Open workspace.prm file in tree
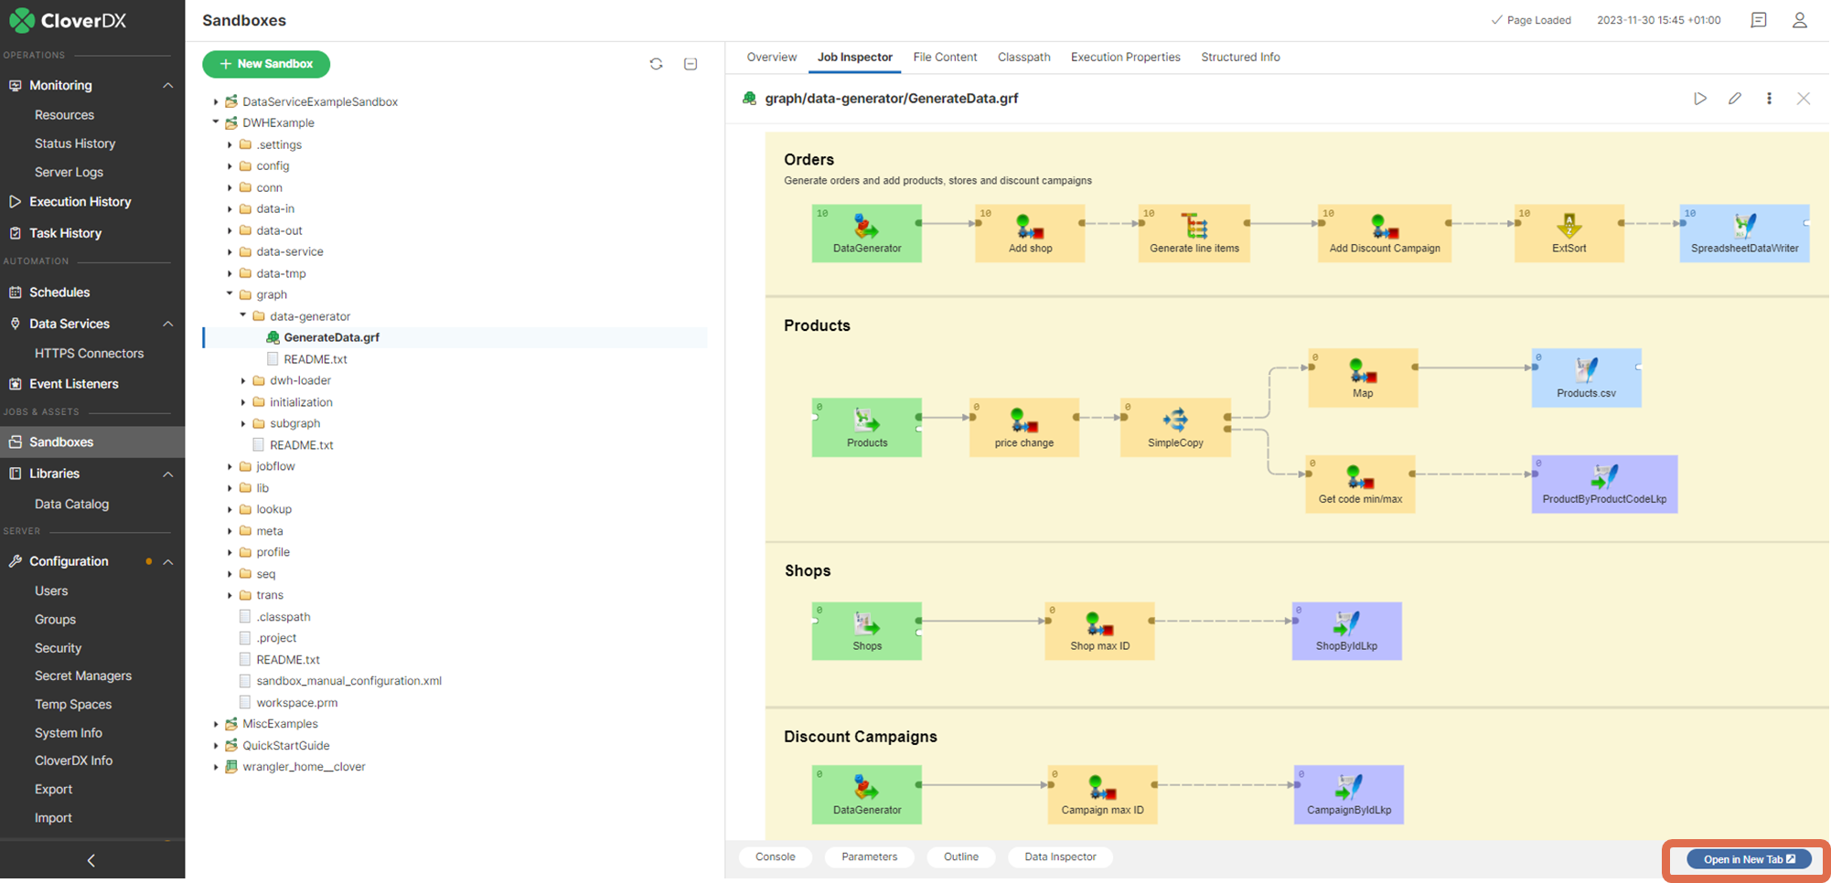 pos(296,702)
